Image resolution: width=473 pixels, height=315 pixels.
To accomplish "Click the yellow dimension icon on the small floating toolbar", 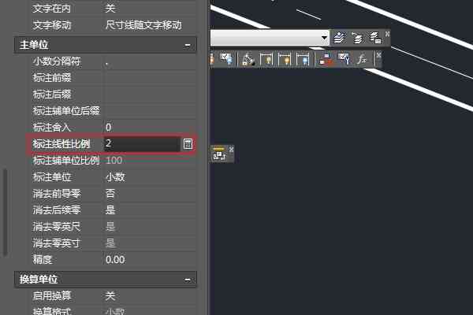I will click(x=219, y=154).
